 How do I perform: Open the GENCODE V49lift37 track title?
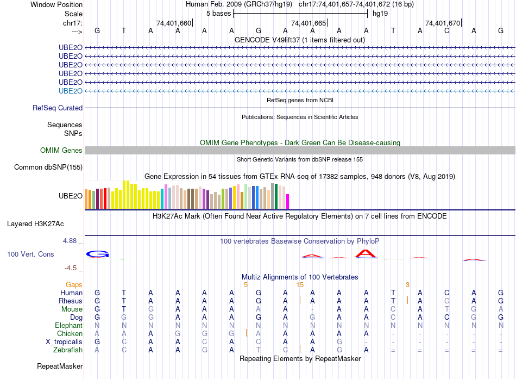tap(299, 40)
